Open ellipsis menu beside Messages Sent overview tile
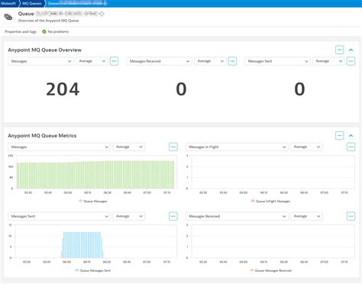Viewport: 362px width, 284px height. coord(351,61)
